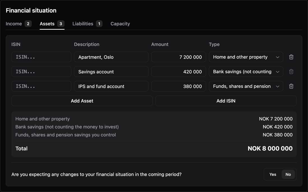Select Yes for expected financial changes
308x192 pixels.
273,174
